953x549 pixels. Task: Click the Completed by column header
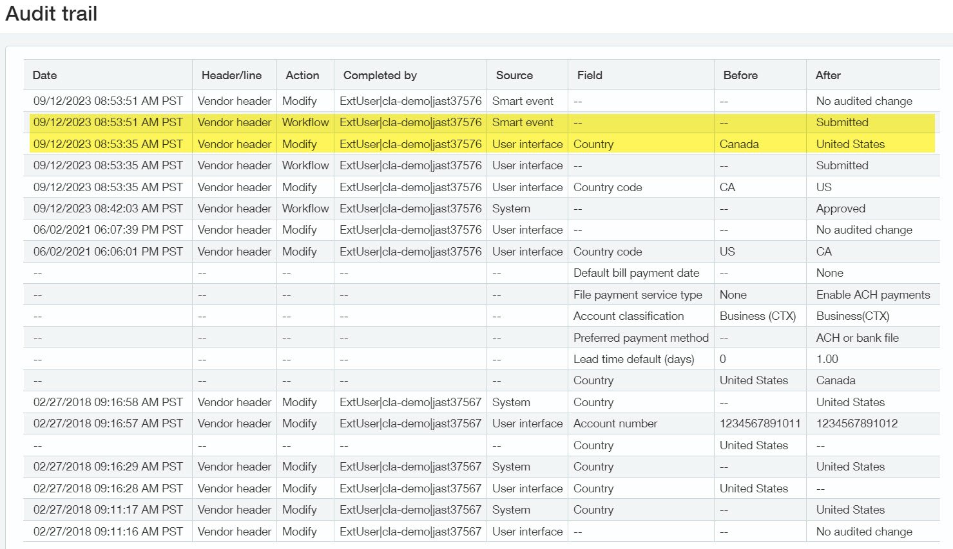(380, 75)
